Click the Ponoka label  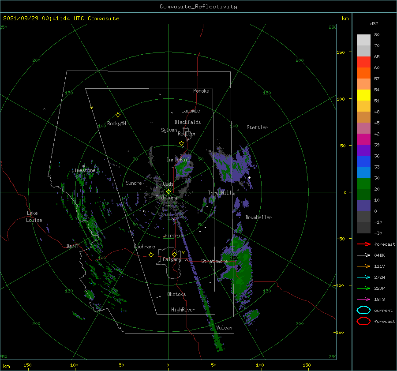tap(201, 91)
